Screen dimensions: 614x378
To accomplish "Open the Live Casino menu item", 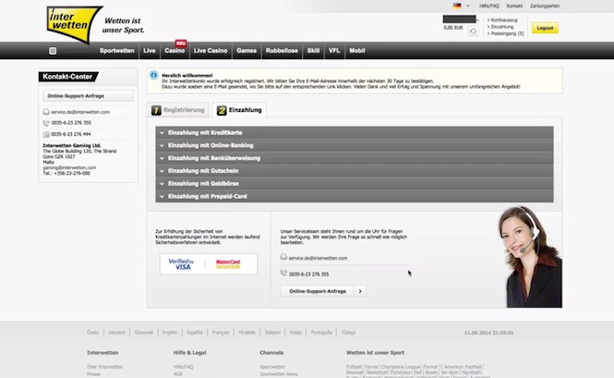I will click(x=211, y=50).
